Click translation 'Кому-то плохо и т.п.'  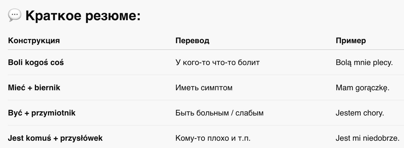pyautogui.click(x=213, y=138)
